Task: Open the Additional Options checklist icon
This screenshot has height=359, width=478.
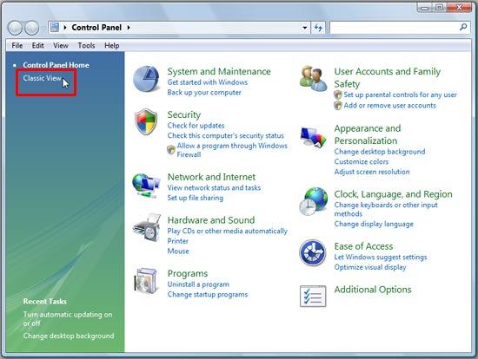Action: 313,296
